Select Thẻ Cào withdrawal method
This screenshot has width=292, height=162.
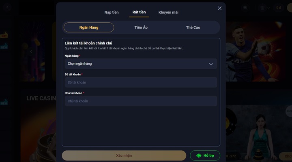pyautogui.click(x=193, y=28)
